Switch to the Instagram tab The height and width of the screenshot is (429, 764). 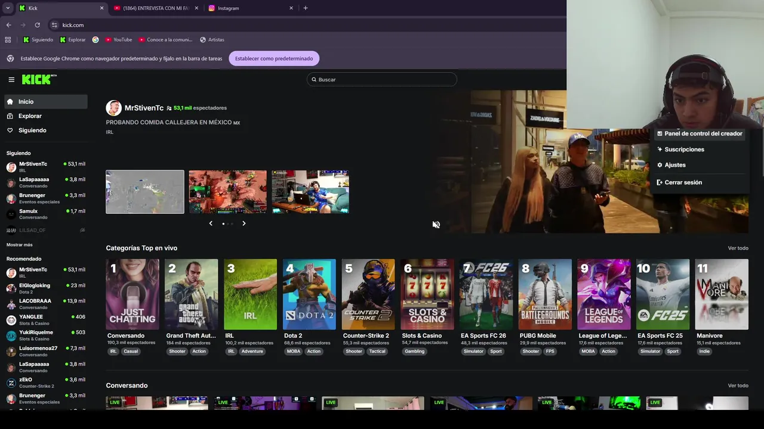pos(251,8)
